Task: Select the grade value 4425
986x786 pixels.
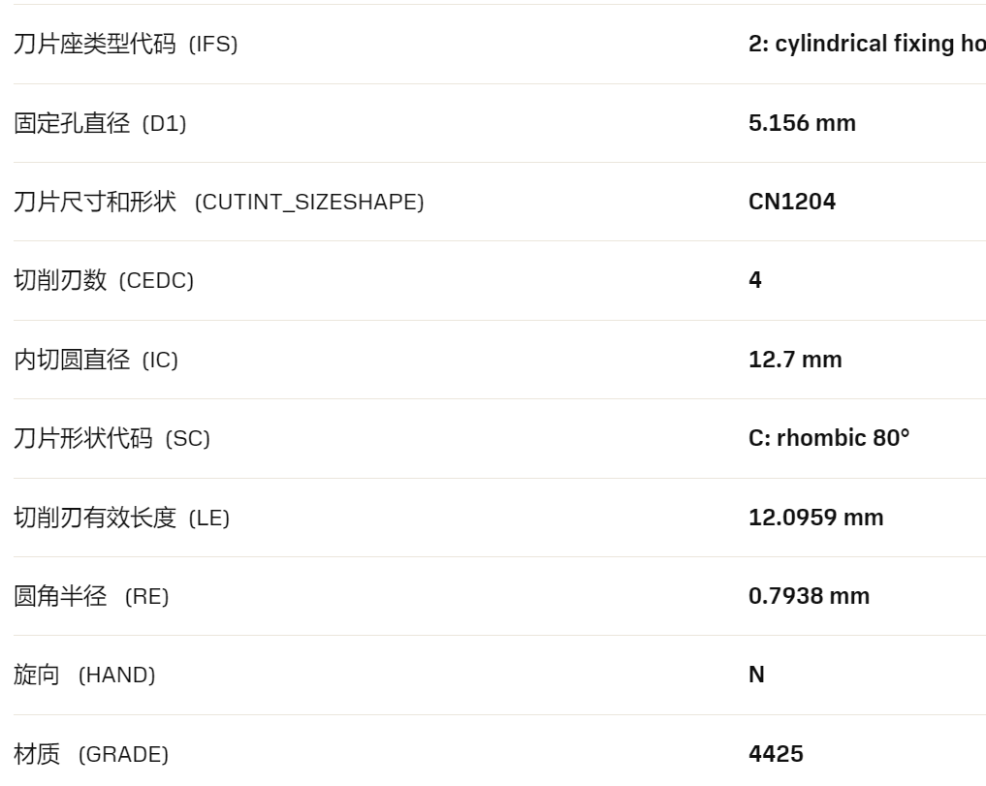Action: coord(776,754)
